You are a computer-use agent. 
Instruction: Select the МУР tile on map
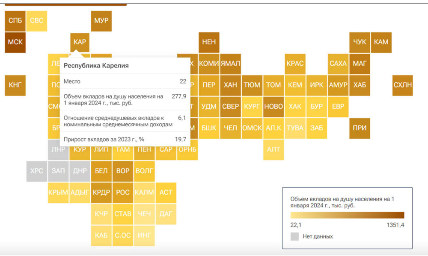pyautogui.click(x=101, y=21)
